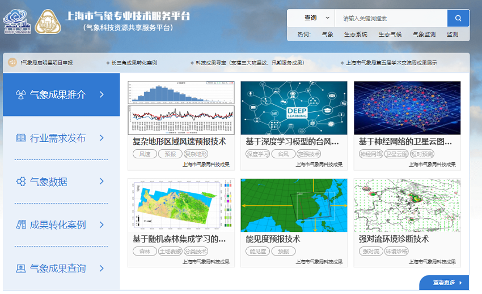Expand chevron of 成果转化案例

[x=102, y=224]
